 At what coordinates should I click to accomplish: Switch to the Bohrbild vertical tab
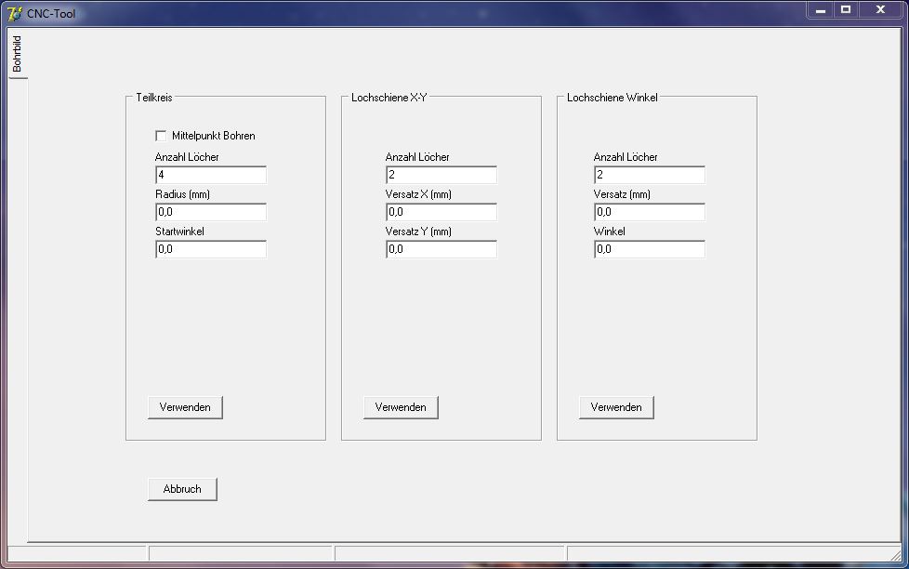17,55
